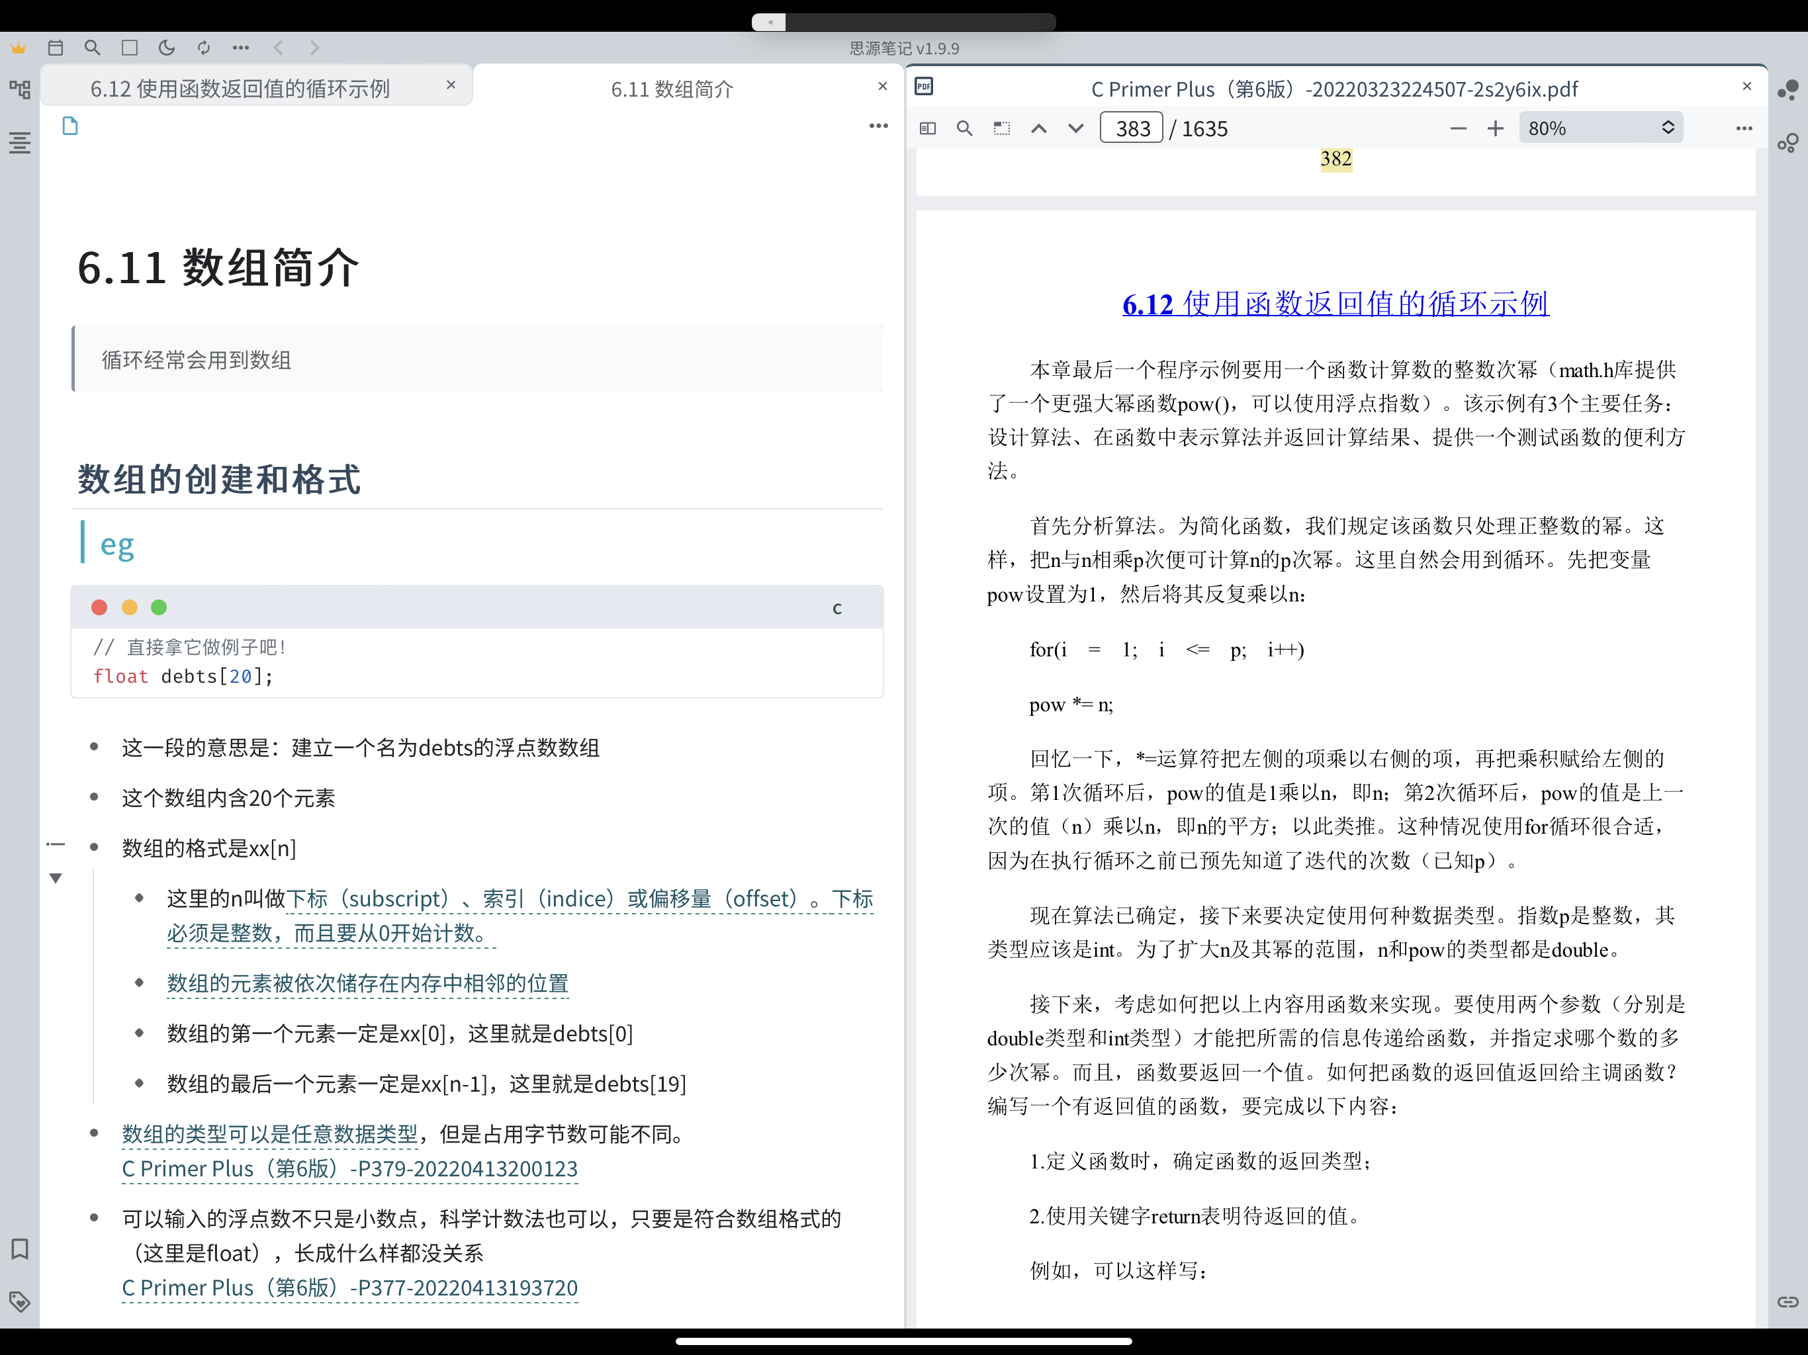
Task: Sync notes using the refresh icon
Action: (204, 48)
